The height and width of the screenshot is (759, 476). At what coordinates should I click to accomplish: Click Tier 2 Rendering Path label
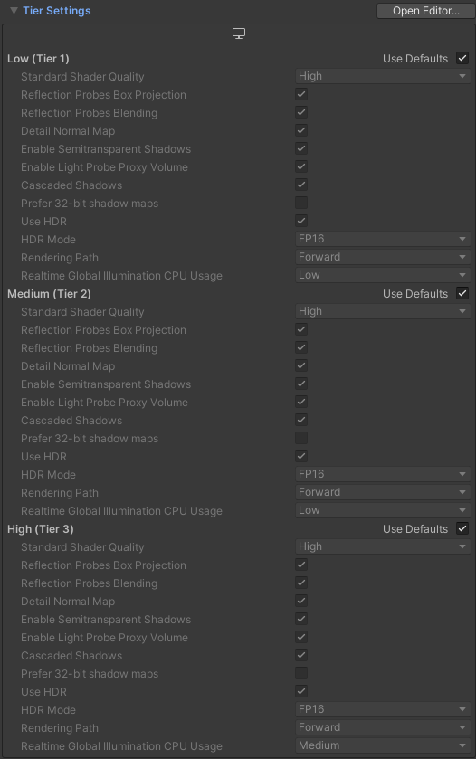60,493
